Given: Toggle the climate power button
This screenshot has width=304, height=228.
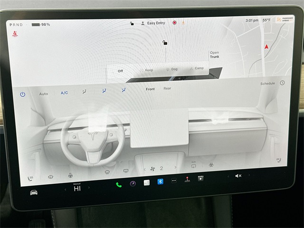Looking at the screenshot, I should coord(23,95).
